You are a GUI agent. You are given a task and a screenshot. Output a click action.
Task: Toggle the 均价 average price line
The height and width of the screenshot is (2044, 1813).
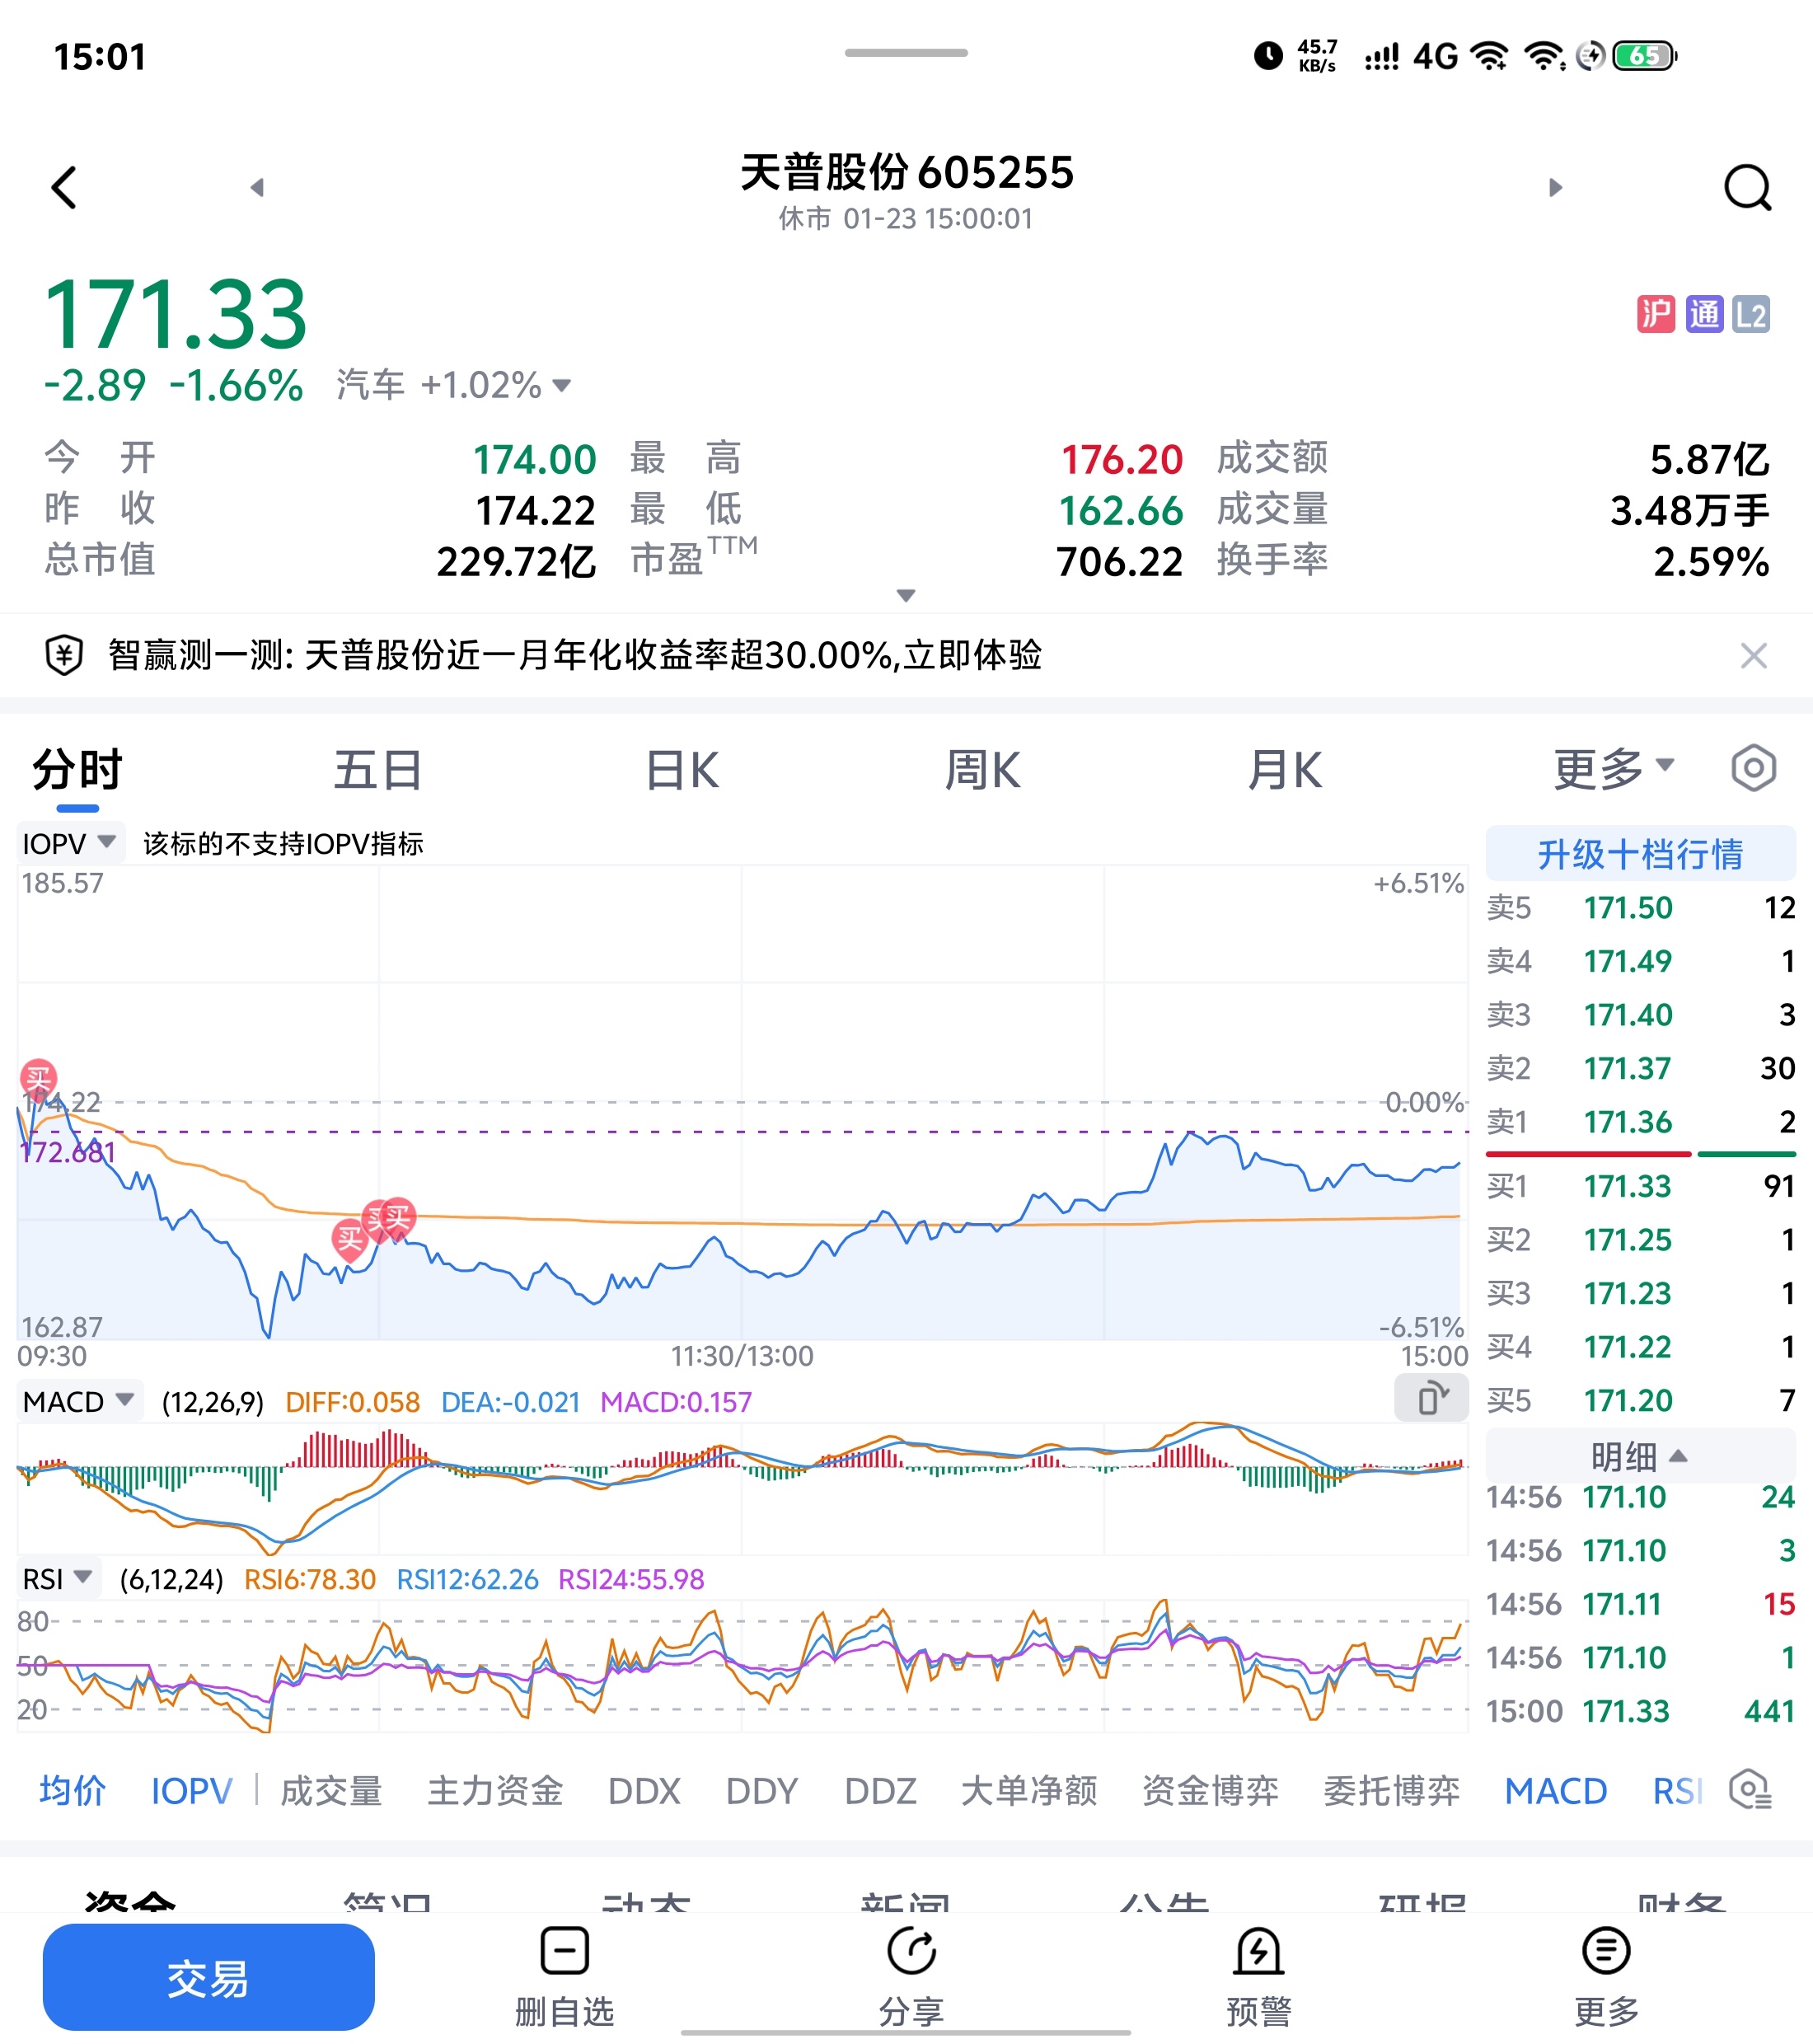(x=72, y=1790)
